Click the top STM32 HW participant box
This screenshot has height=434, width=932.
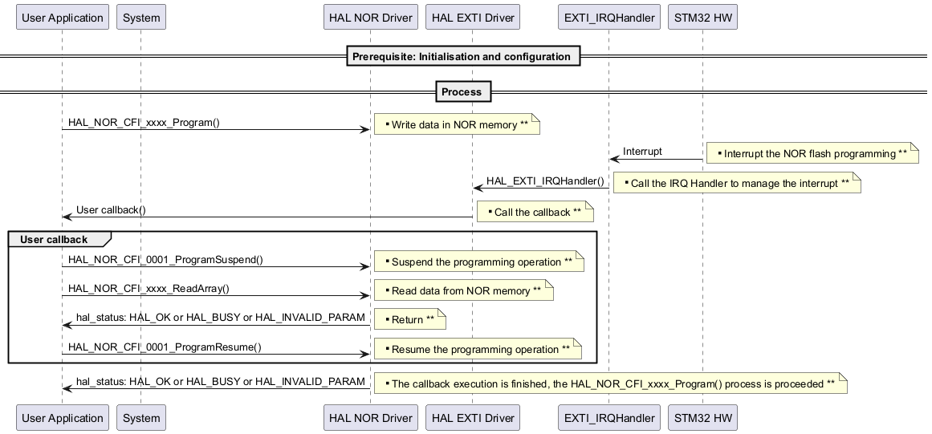click(702, 18)
